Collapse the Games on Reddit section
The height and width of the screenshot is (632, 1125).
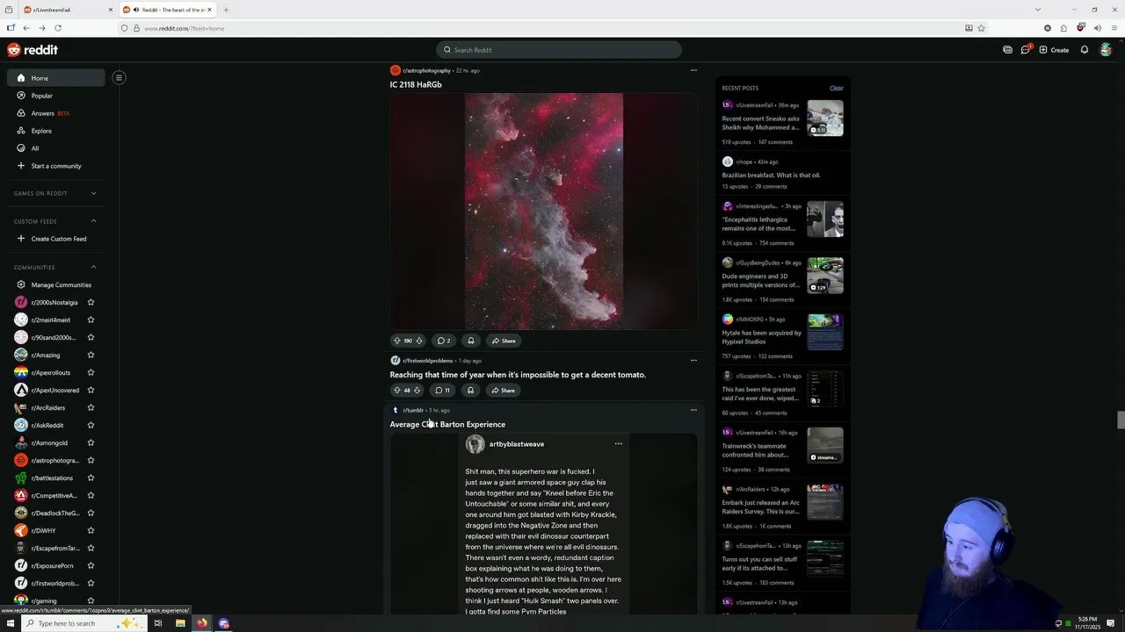click(x=93, y=193)
